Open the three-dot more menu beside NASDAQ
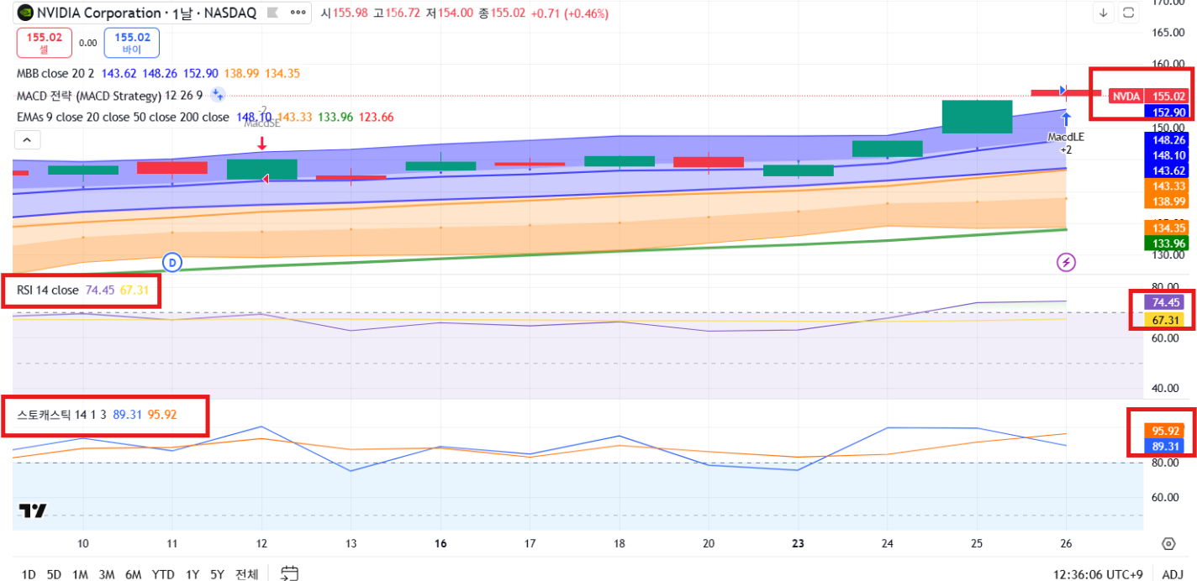 tap(298, 13)
